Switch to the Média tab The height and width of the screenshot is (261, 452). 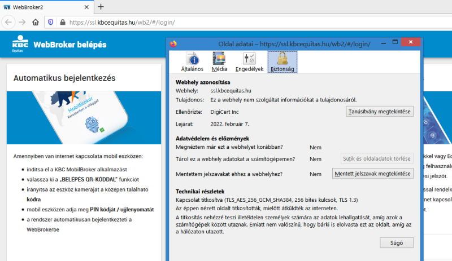point(219,62)
